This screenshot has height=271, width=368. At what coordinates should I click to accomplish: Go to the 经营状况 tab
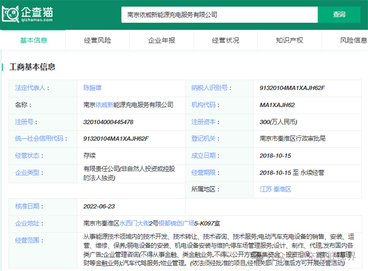(x=226, y=40)
